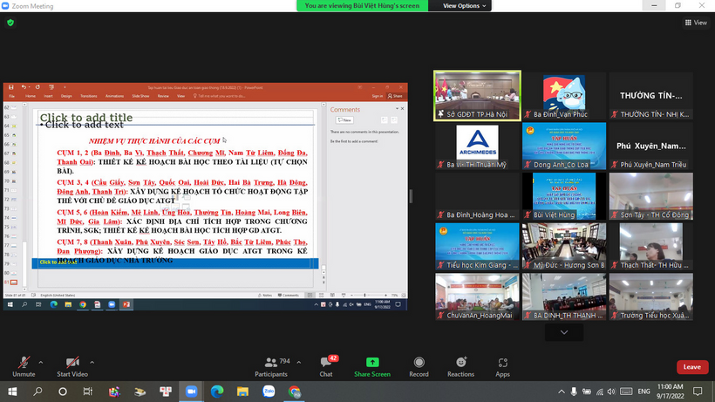Open the Reactions menu
Viewport: 715px width, 402px height.
coord(460,362)
